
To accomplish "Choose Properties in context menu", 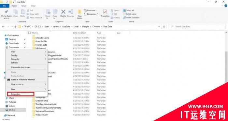I will pyautogui.click(x=21, y=94).
